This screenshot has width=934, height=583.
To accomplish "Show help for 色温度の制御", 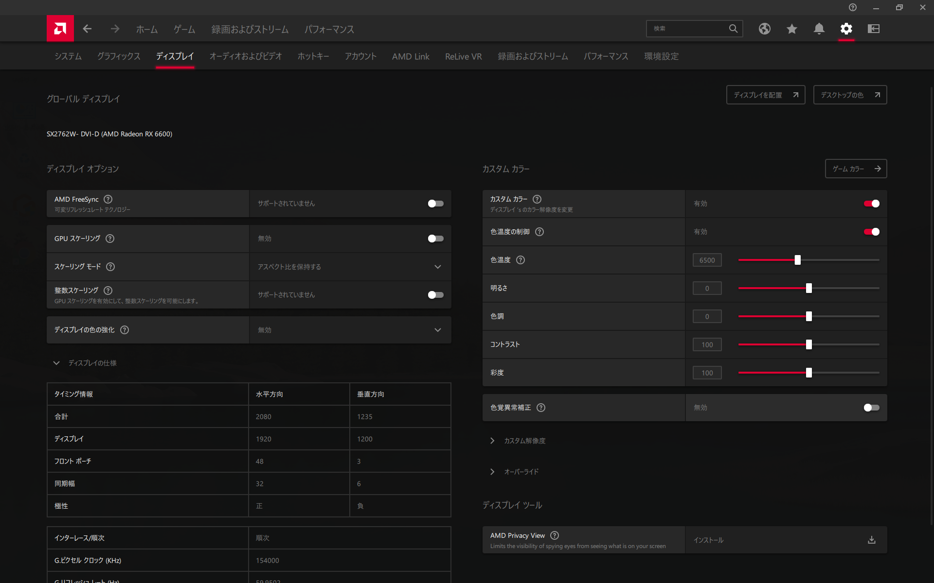I will (x=539, y=232).
